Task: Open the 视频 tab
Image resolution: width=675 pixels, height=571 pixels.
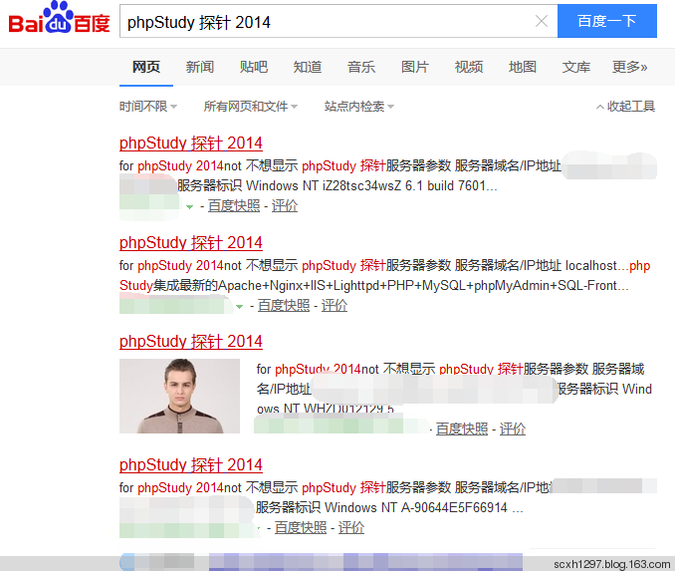Action: [x=469, y=67]
